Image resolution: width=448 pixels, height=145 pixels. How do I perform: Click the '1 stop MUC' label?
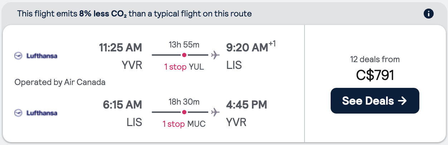184,124
